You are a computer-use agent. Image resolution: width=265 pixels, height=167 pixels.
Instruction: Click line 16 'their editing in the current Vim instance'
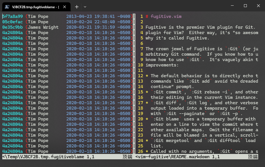(x=204, y=97)
